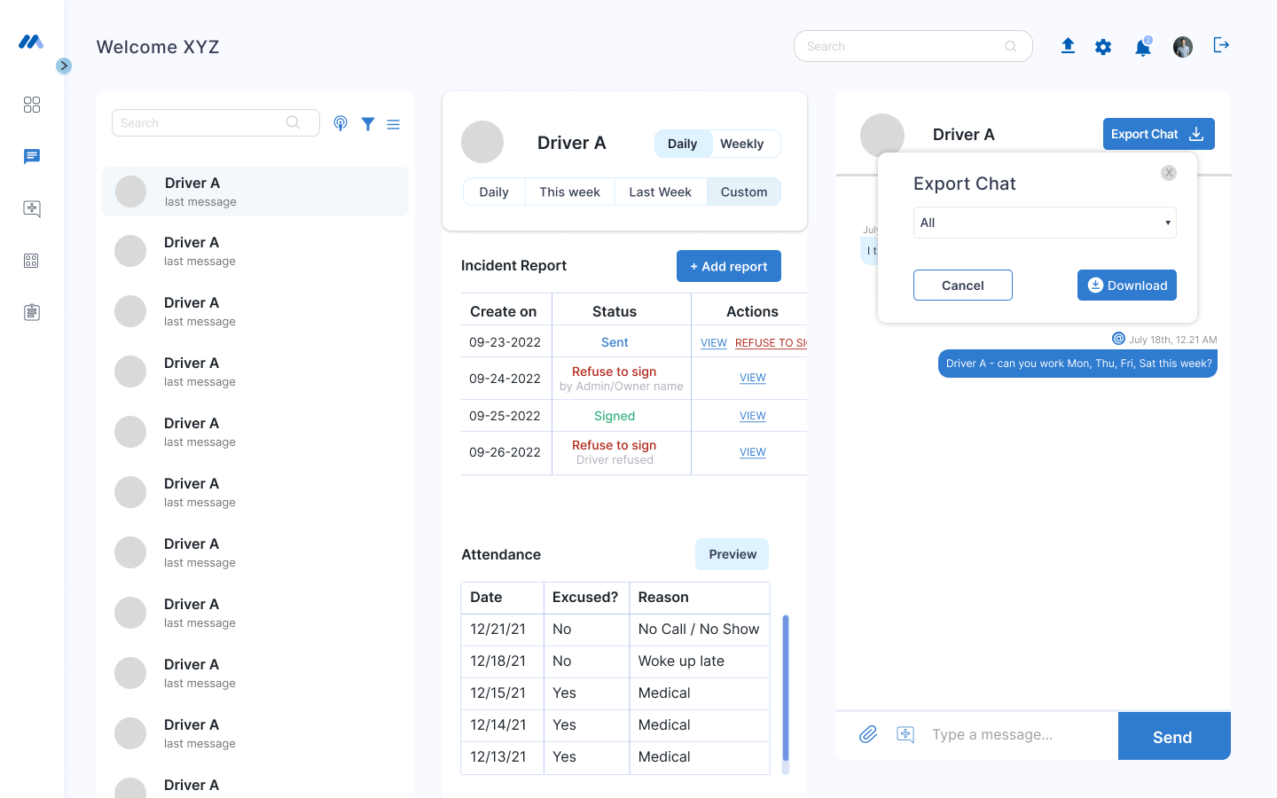Image resolution: width=1277 pixels, height=798 pixels.
Task: Select the Daily toggle option
Action: (682, 144)
